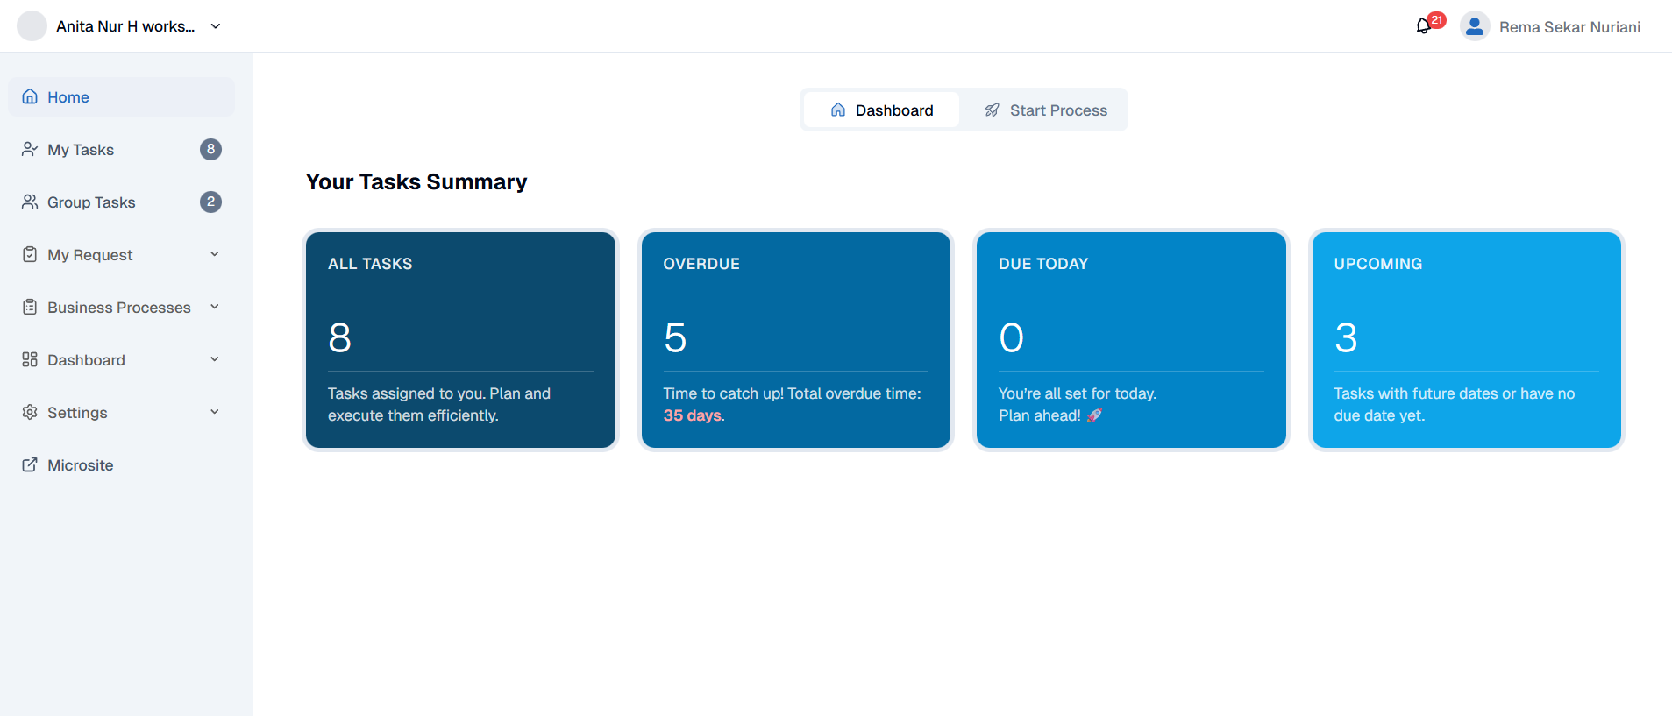Click the My Tasks person icon
The image size is (1672, 716).
pyautogui.click(x=30, y=149)
